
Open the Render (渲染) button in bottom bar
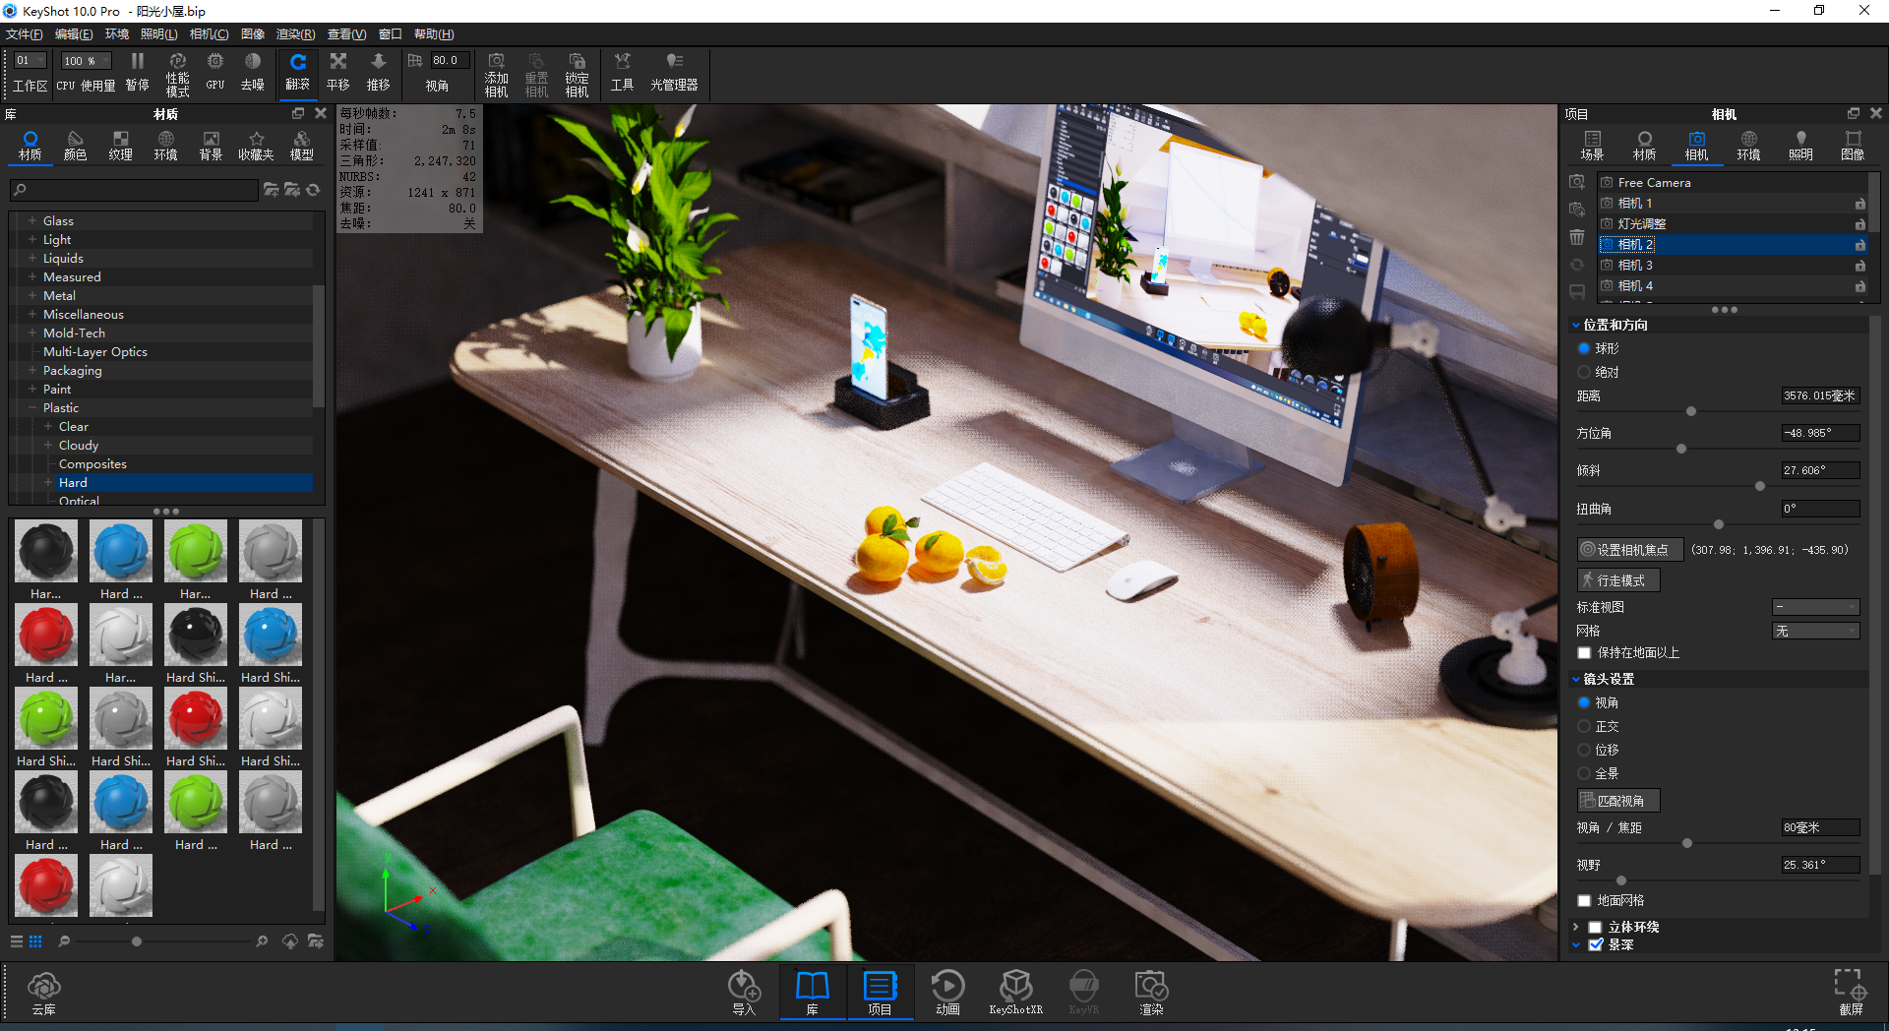point(1150,992)
